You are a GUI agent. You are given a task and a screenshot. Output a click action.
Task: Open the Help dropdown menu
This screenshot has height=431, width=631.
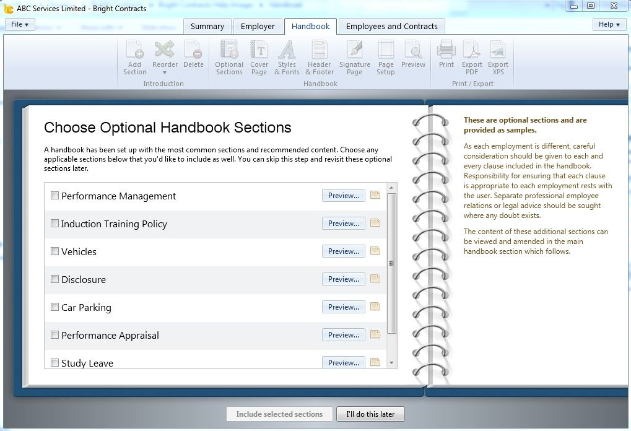tap(609, 25)
